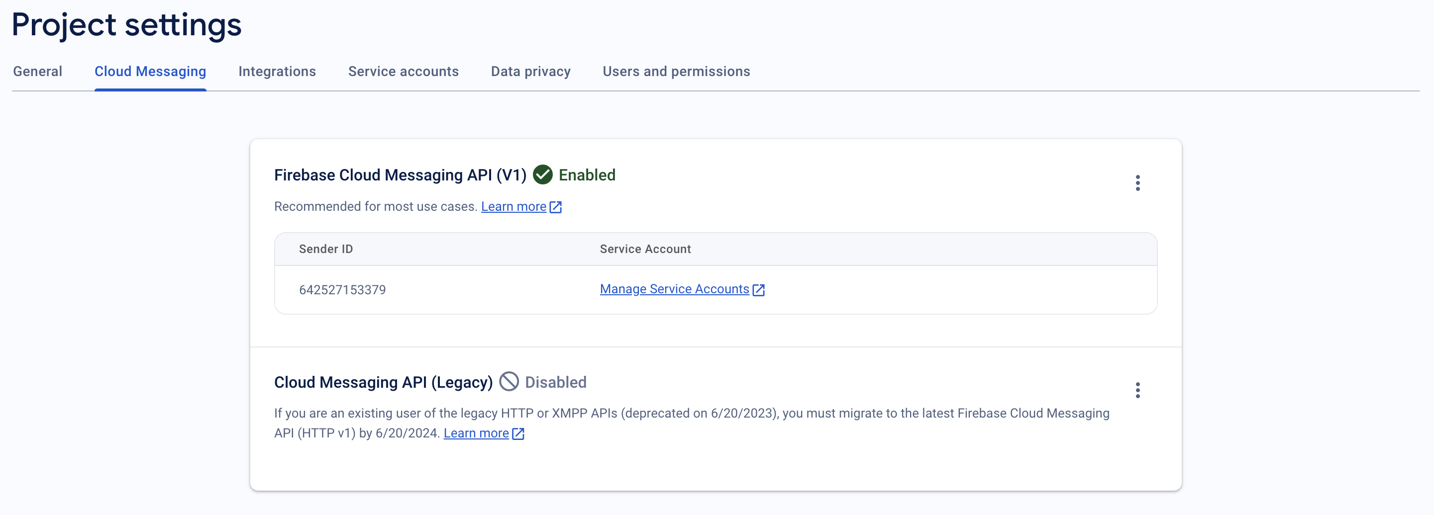Click external link icon after V1 Learn more
The width and height of the screenshot is (1434, 515).
(556, 207)
